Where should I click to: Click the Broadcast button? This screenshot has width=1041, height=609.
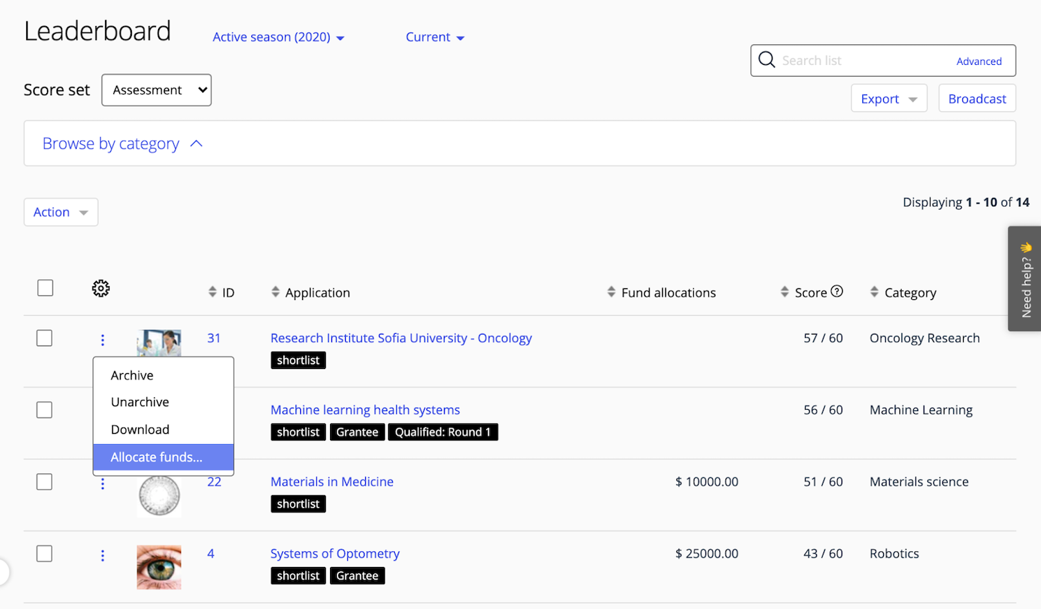(x=977, y=98)
